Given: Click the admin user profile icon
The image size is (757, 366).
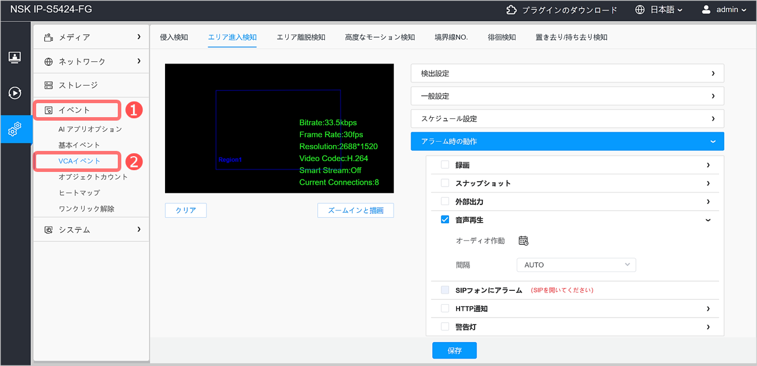Looking at the screenshot, I should 706,10.
